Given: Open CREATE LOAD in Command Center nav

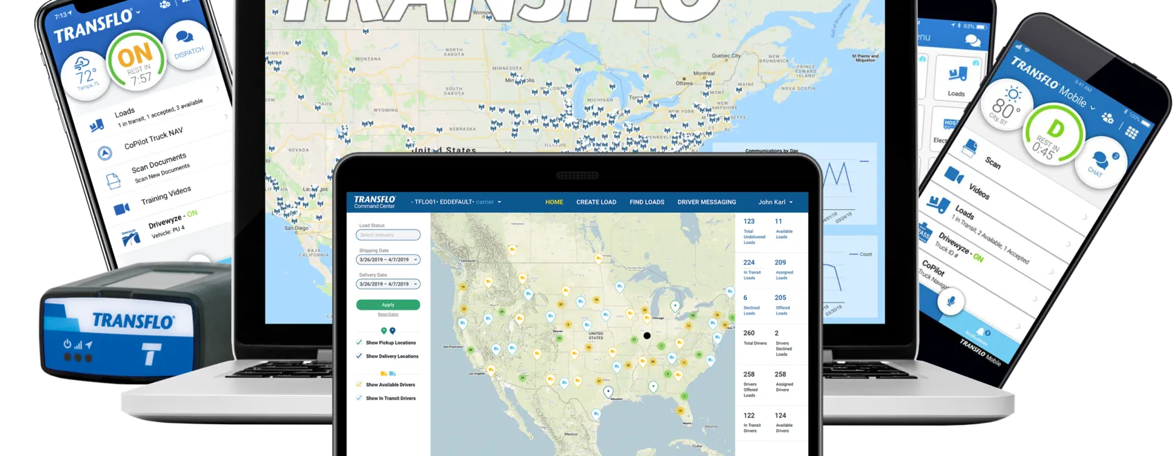Looking at the screenshot, I should point(596,202).
